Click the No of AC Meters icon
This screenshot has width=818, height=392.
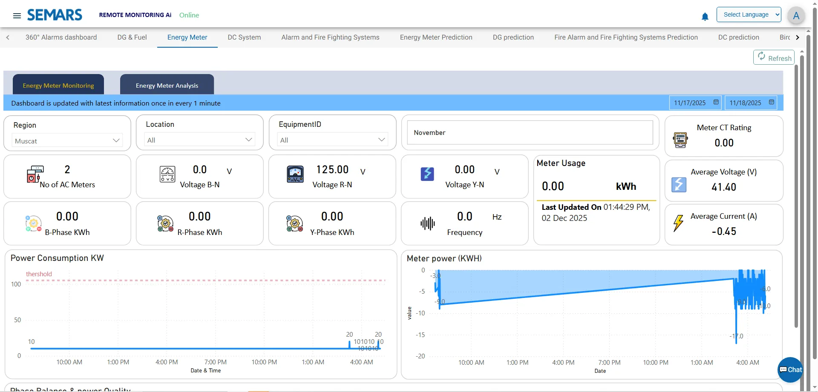pos(35,174)
